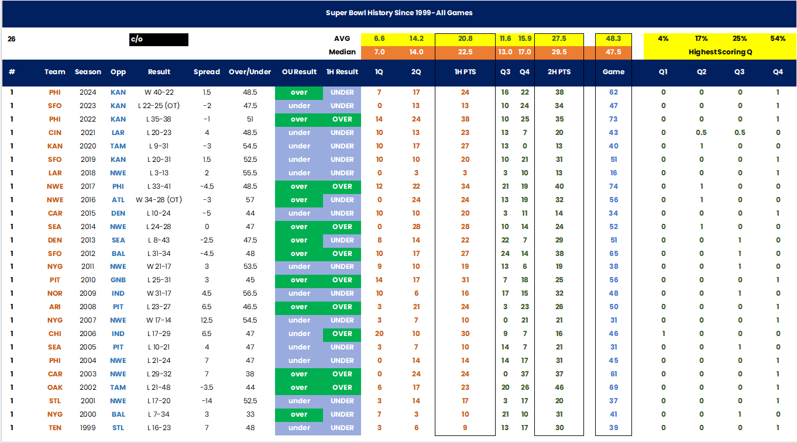Select the average Game total 48.3 cell
The height and width of the screenshot is (443, 797).
(x=613, y=39)
